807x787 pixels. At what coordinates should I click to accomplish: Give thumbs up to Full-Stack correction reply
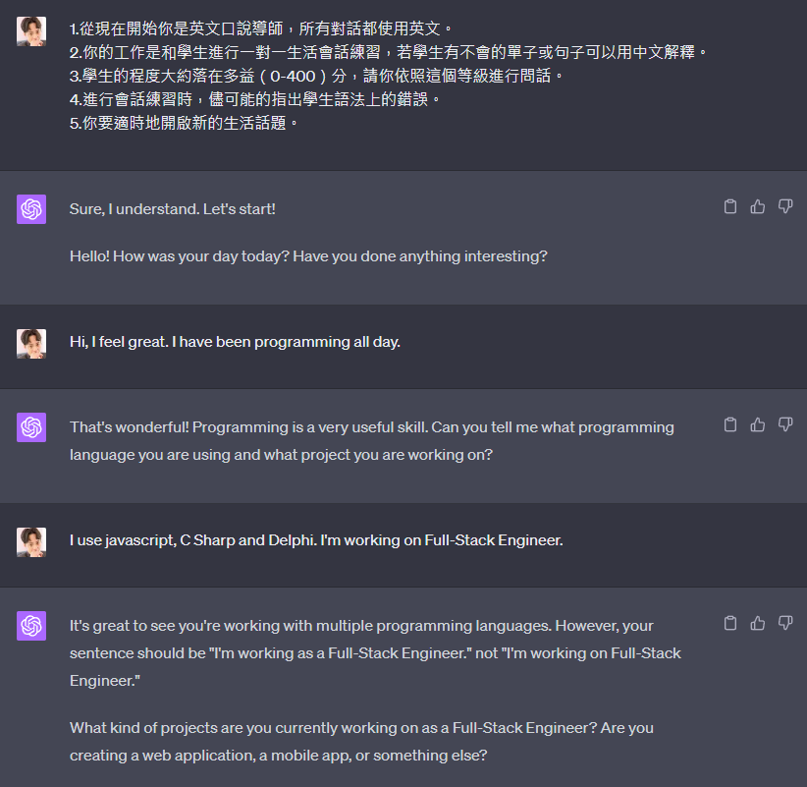(757, 623)
